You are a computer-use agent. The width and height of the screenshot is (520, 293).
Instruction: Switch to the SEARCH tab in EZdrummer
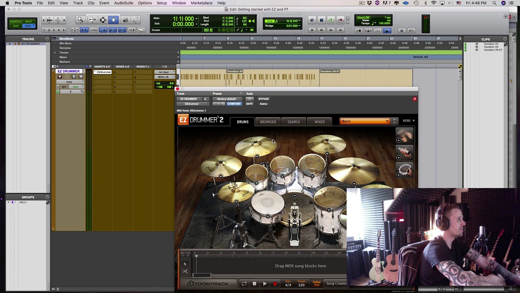pos(294,122)
